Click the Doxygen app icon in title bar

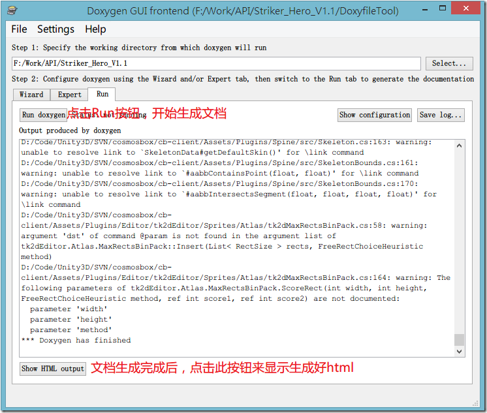pyautogui.click(x=12, y=10)
